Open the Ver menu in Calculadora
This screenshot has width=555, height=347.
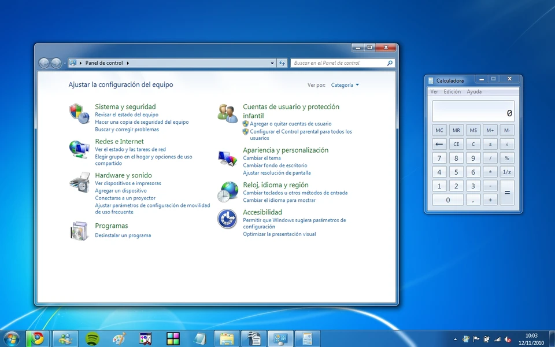coord(434,91)
